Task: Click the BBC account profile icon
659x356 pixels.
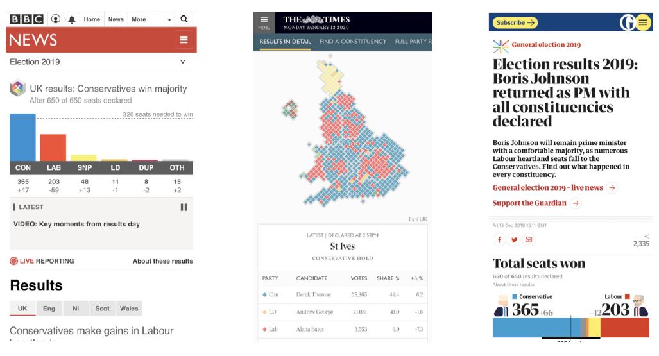Action: (56, 19)
